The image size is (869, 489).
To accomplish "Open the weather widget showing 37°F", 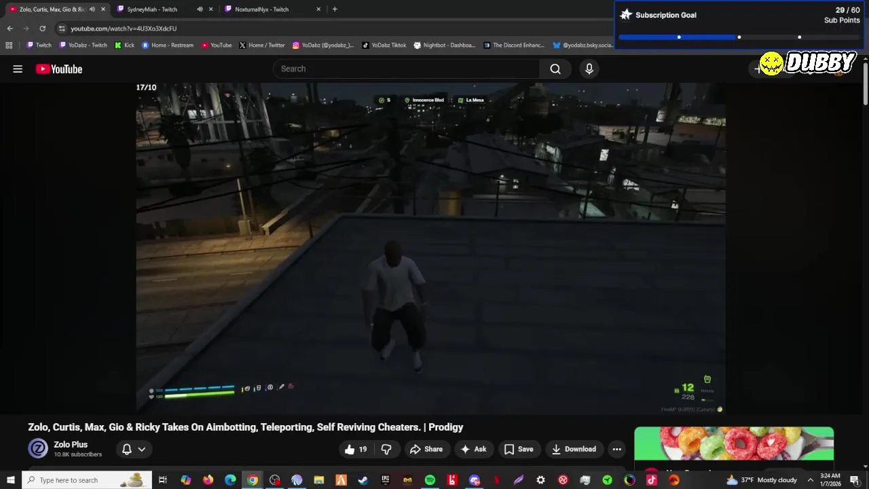I will click(760, 480).
